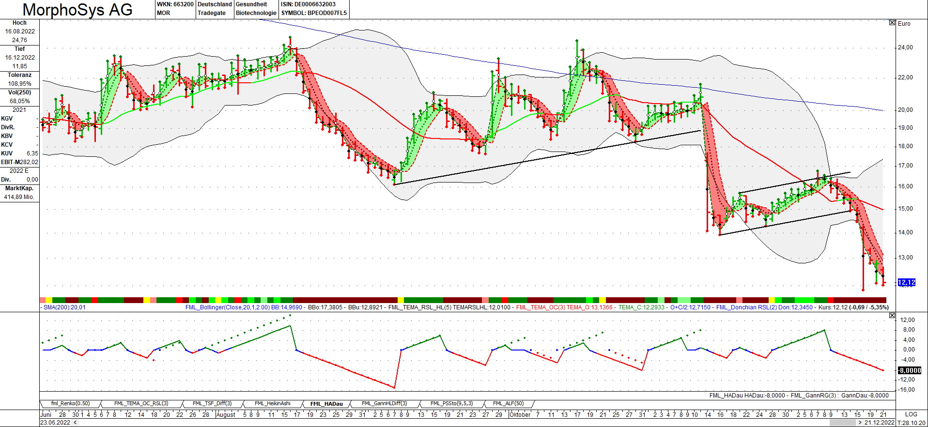The width and height of the screenshot is (928, 427).
Task: Click the 2022 E header
Action: click(19, 171)
